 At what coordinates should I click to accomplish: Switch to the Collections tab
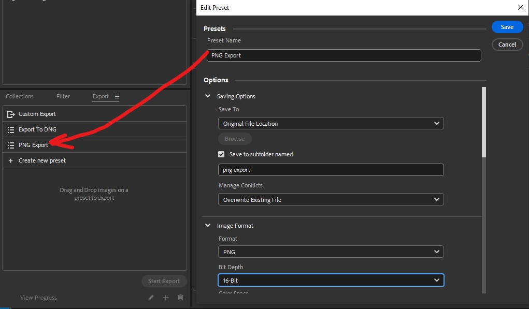[x=19, y=96]
